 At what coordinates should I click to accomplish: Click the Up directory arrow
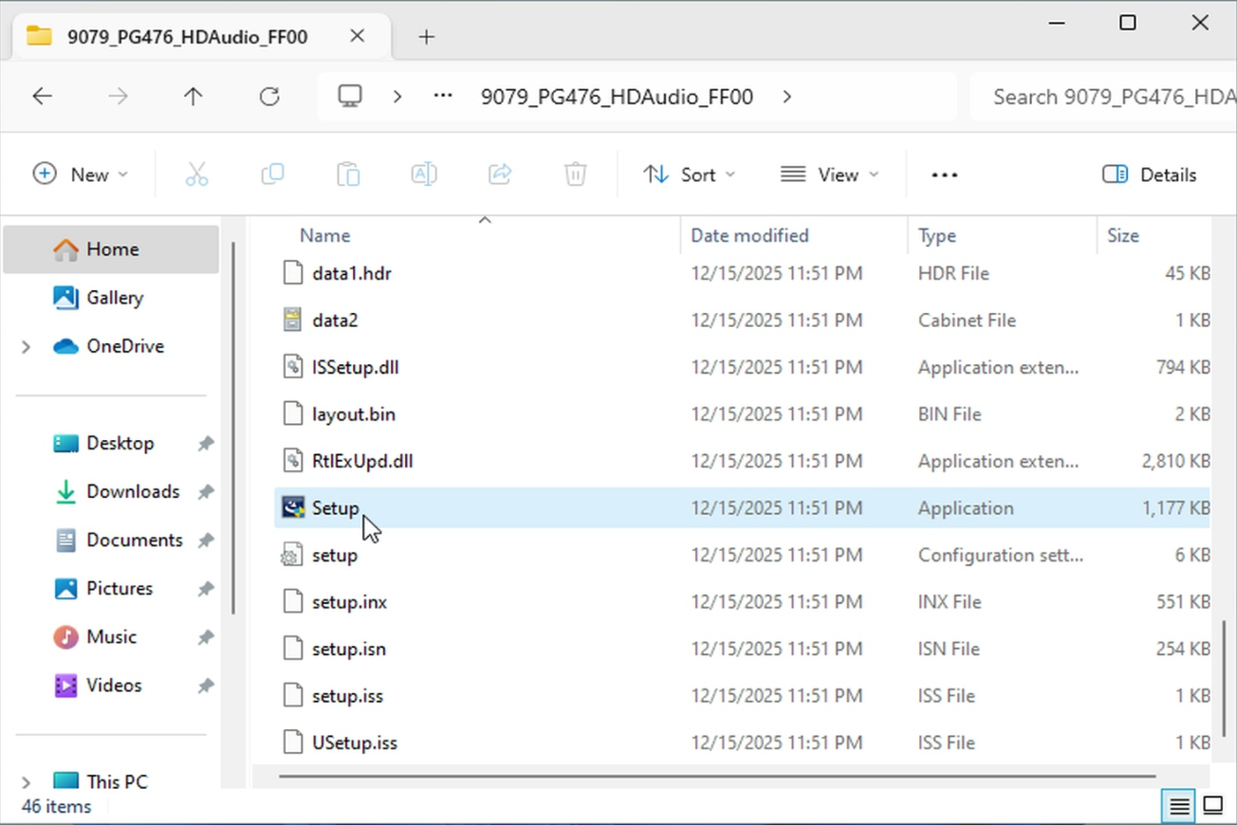point(194,97)
